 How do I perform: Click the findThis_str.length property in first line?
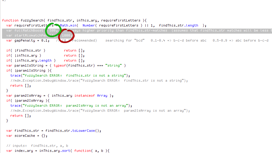tap(178, 25)
